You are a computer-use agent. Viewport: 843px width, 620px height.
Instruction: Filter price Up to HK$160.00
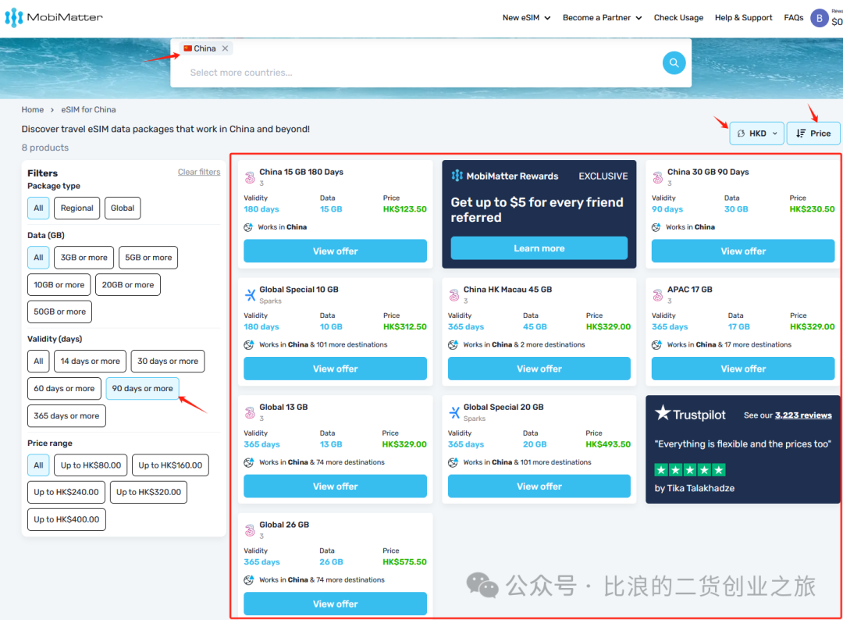tap(170, 465)
